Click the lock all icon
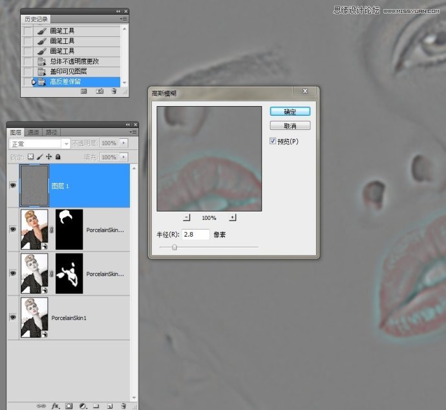Screen dimensions: 446x410 click(x=58, y=156)
